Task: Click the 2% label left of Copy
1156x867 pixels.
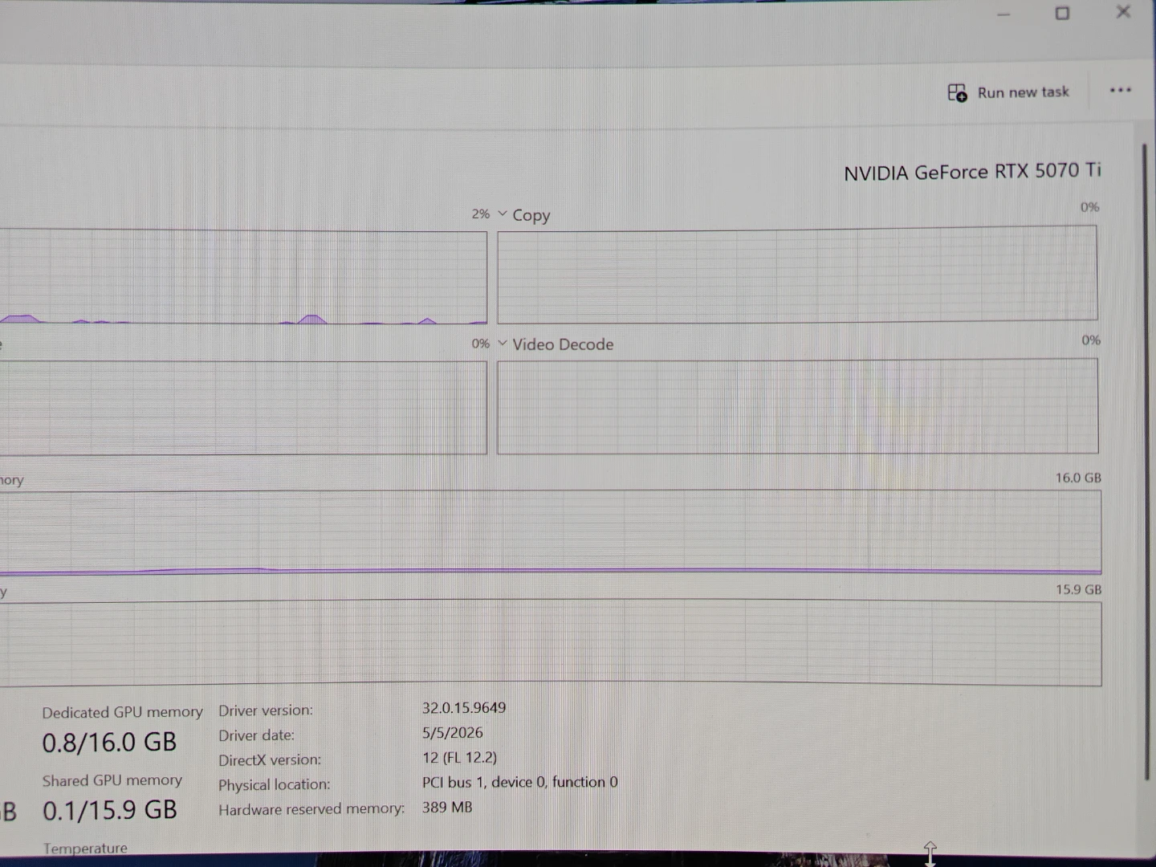Action: point(480,214)
